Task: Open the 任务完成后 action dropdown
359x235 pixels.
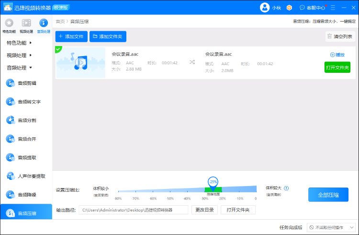Action: pyautogui.click(x=331, y=227)
